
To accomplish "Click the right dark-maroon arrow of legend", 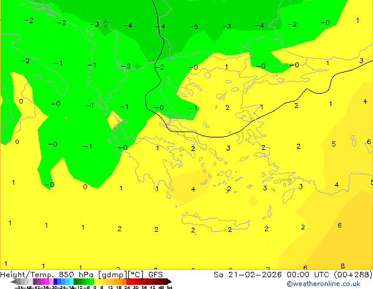I will pos(169,281).
